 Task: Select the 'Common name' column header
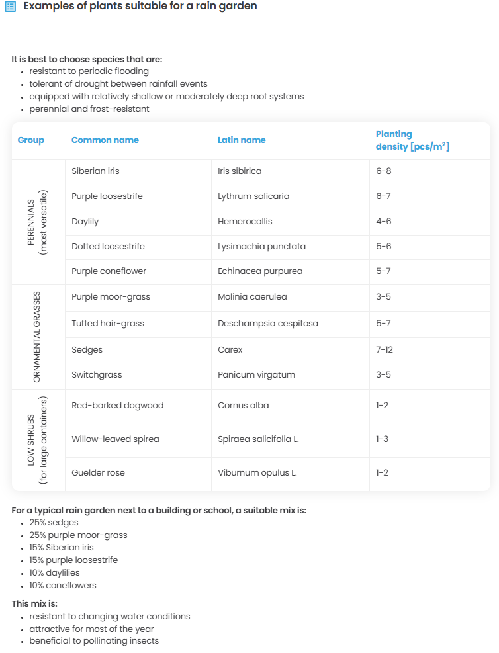click(x=105, y=140)
